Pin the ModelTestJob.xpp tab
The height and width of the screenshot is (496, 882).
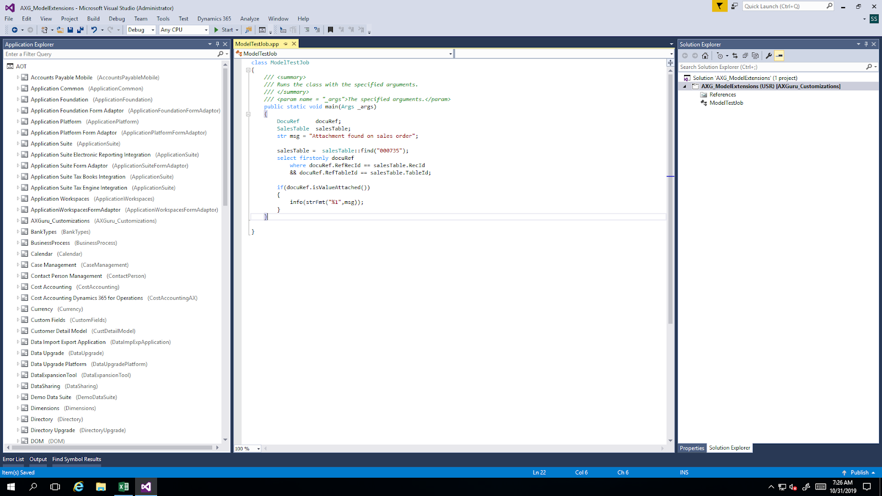(286, 44)
